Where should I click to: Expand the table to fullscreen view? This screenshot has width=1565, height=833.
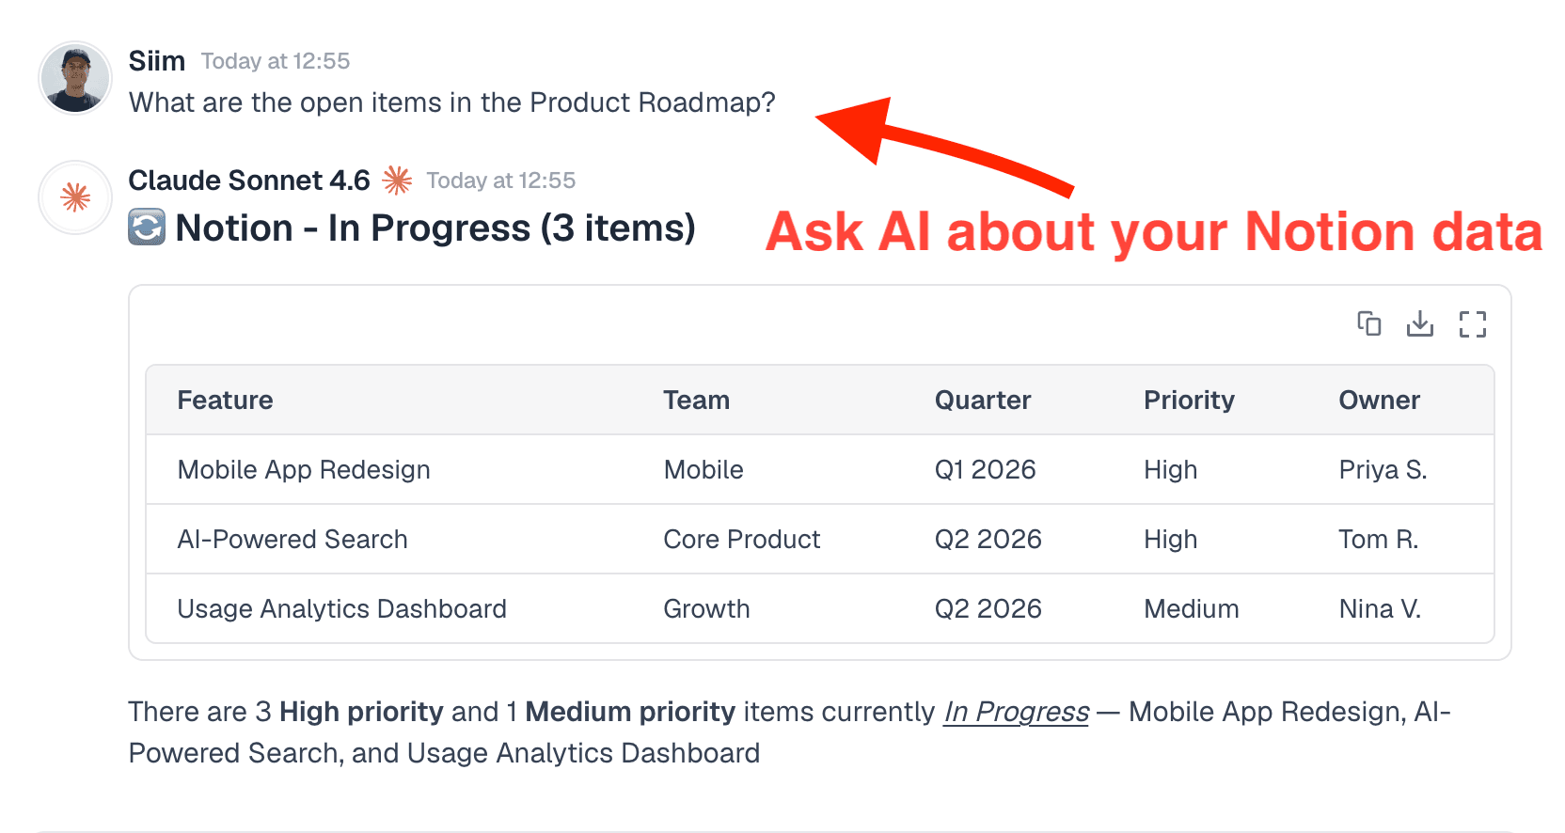(x=1473, y=323)
